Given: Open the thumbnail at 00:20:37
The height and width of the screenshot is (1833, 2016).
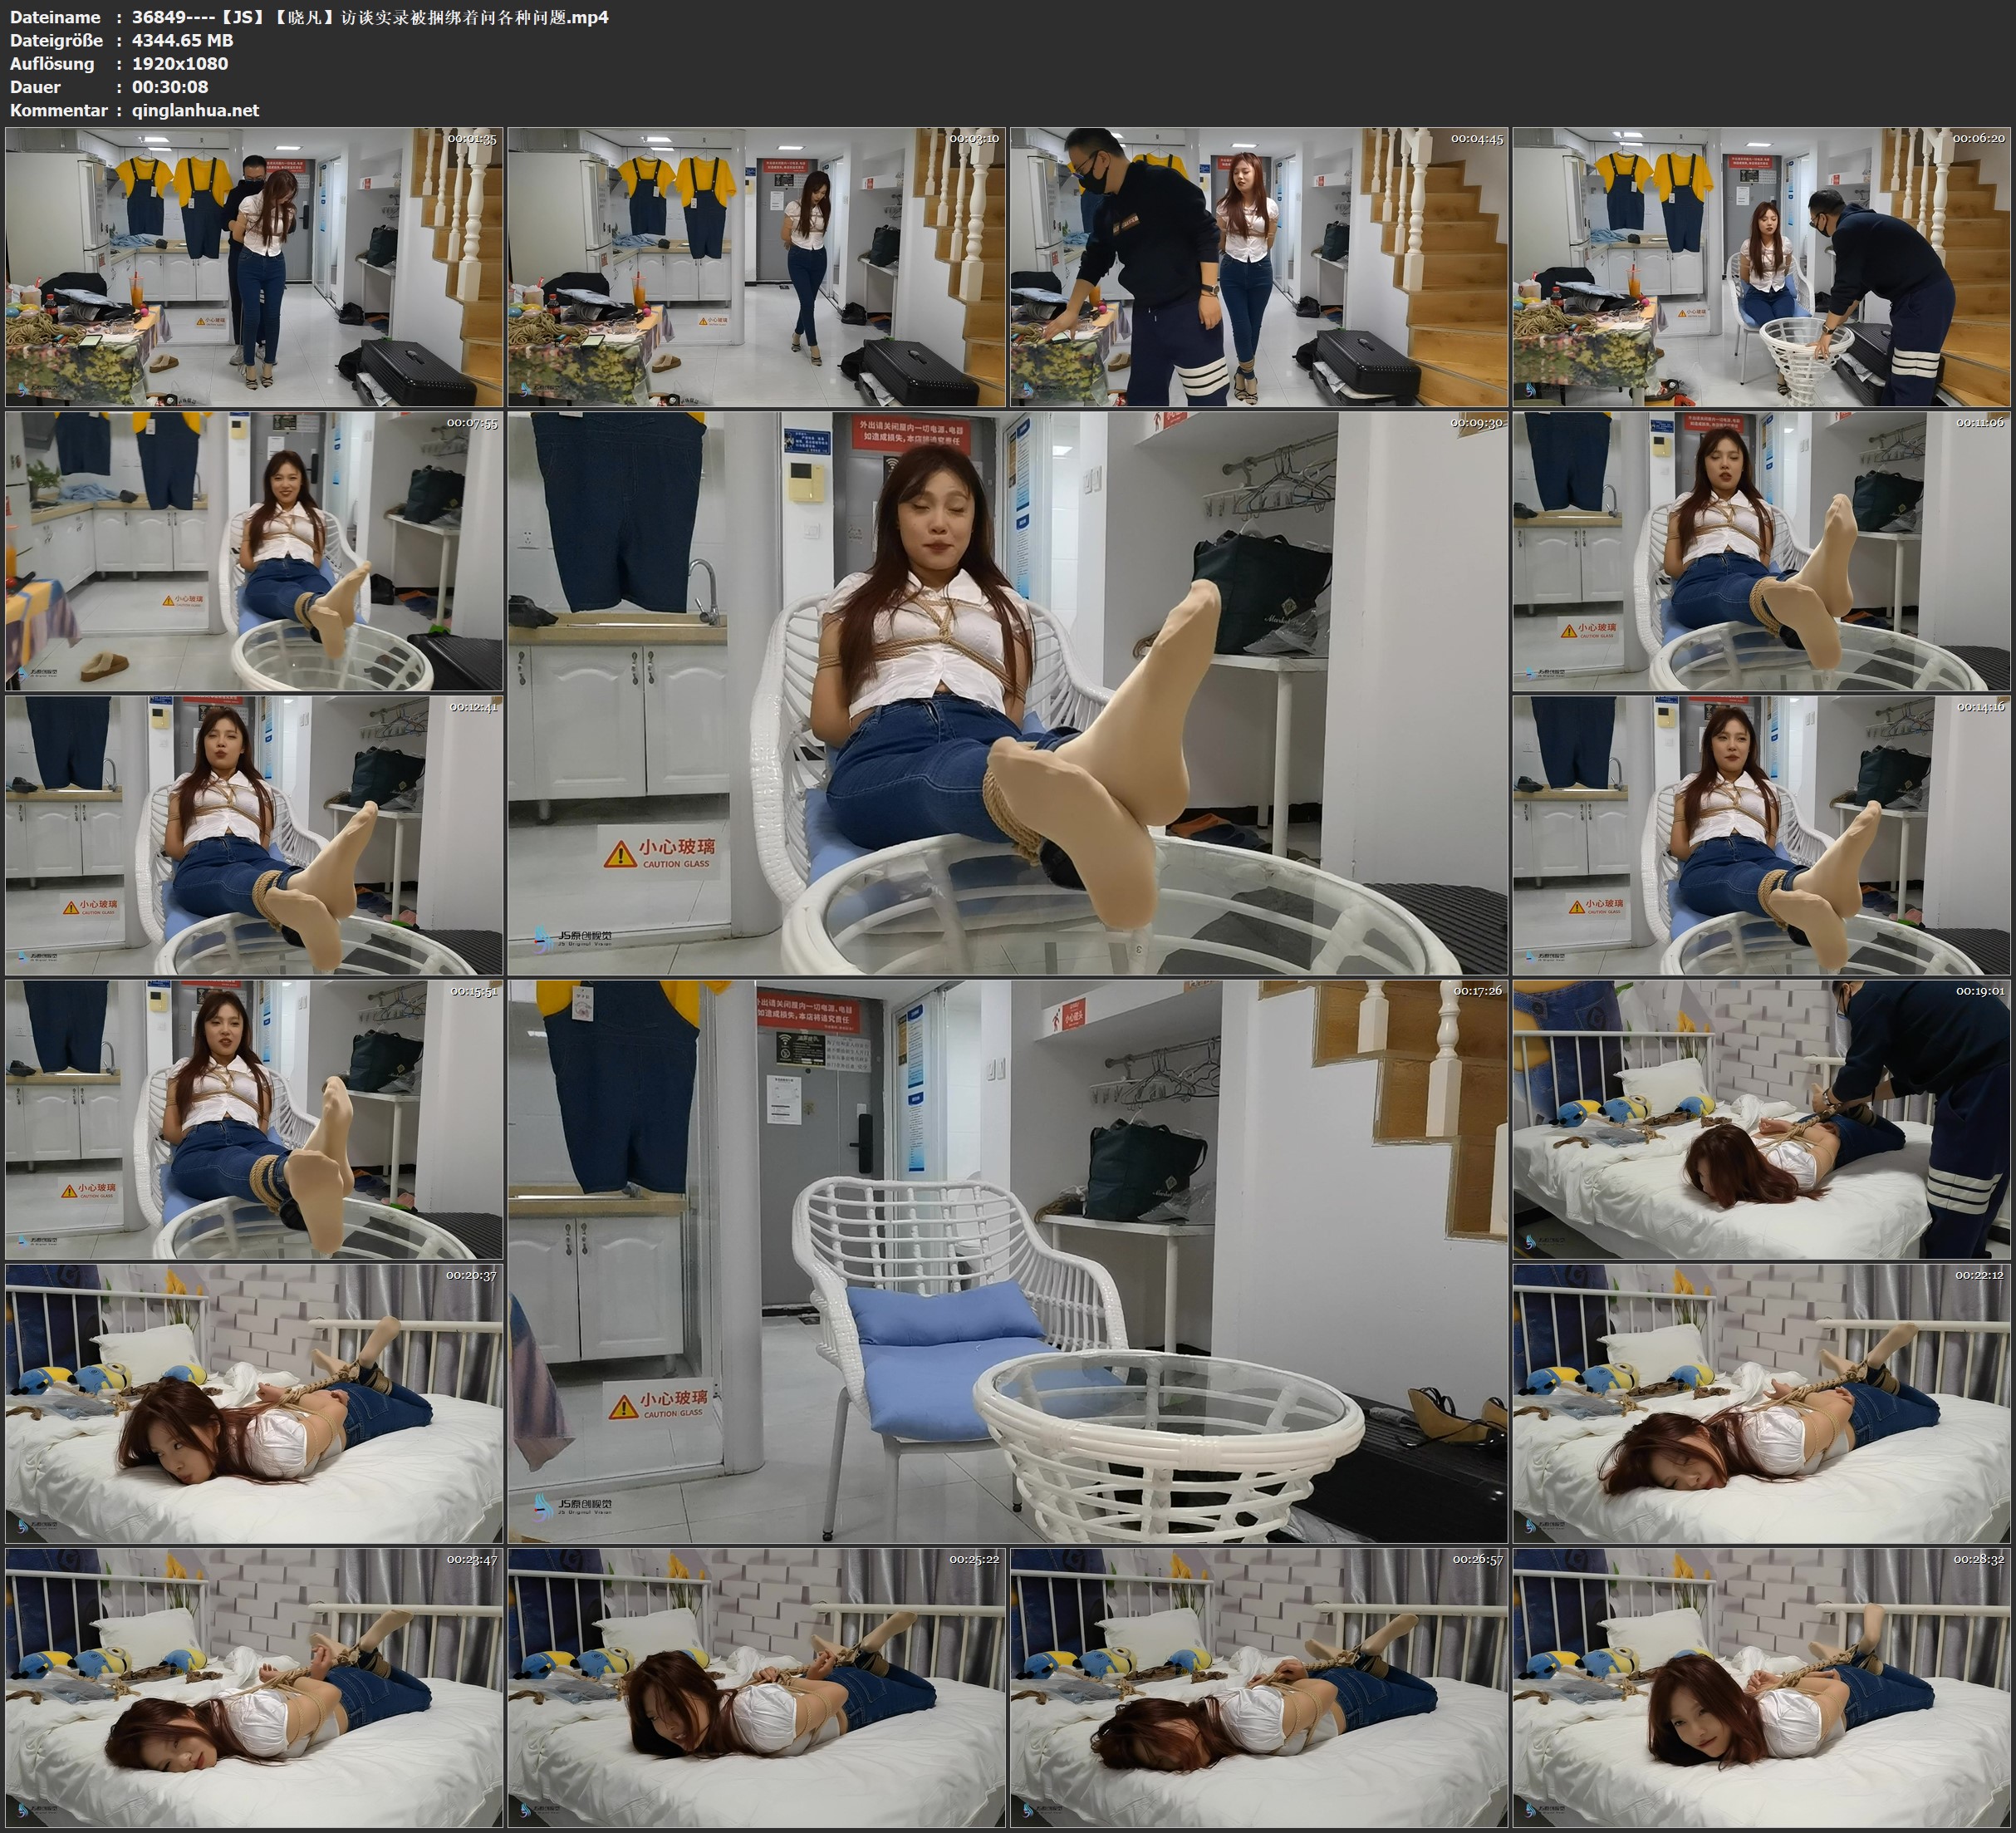Looking at the screenshot, I should point(254,1403).
